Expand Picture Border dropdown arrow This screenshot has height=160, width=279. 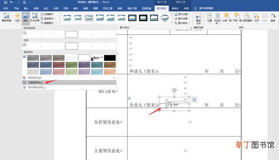[189, 14]
